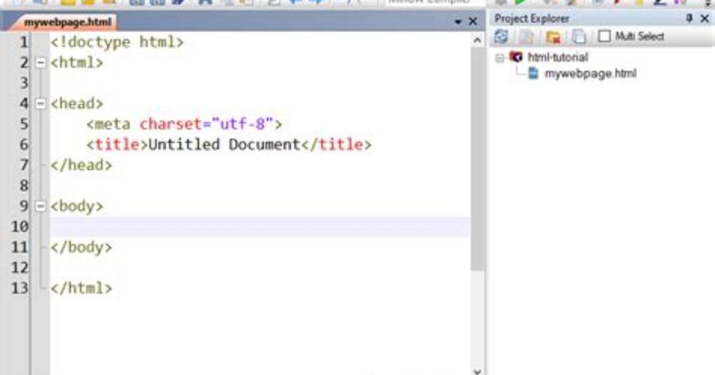The image size is (715, 375).
Task: Click the opening '<html>' tag on line 2
Action: click(77, 63)
